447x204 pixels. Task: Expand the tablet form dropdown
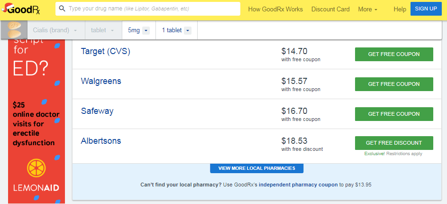(103, 30)
